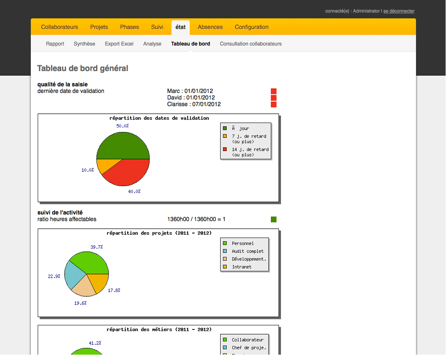446x355 pixels.
Task: Click répartition des métiers (2011 - 2012) title
Action: tap(159, 329)
